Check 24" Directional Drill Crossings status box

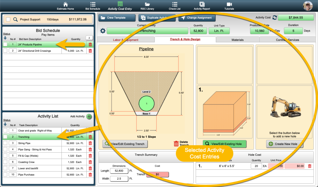(5, 51)
